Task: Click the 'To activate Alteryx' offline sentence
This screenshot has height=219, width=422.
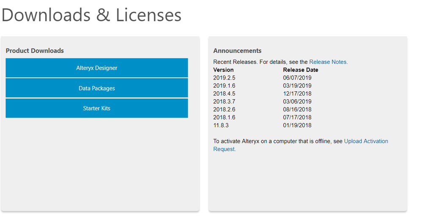Action: click(301, 145)
